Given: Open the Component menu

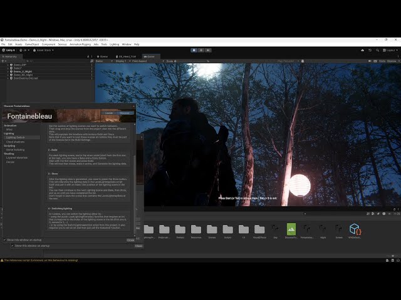Looking at the screenshot, I should coord(48,44).
